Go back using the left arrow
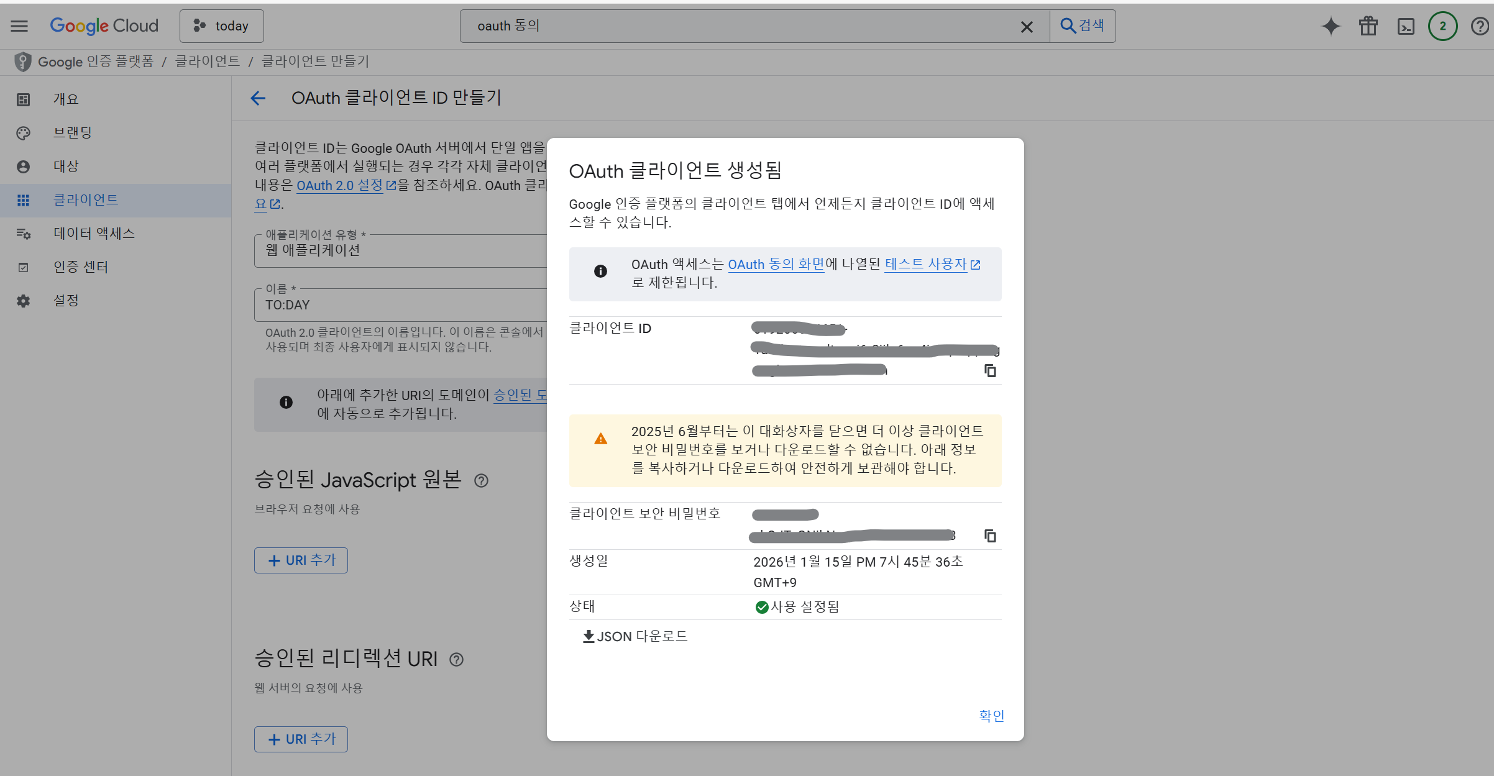 pyautogui.click(x=258, y=98)
